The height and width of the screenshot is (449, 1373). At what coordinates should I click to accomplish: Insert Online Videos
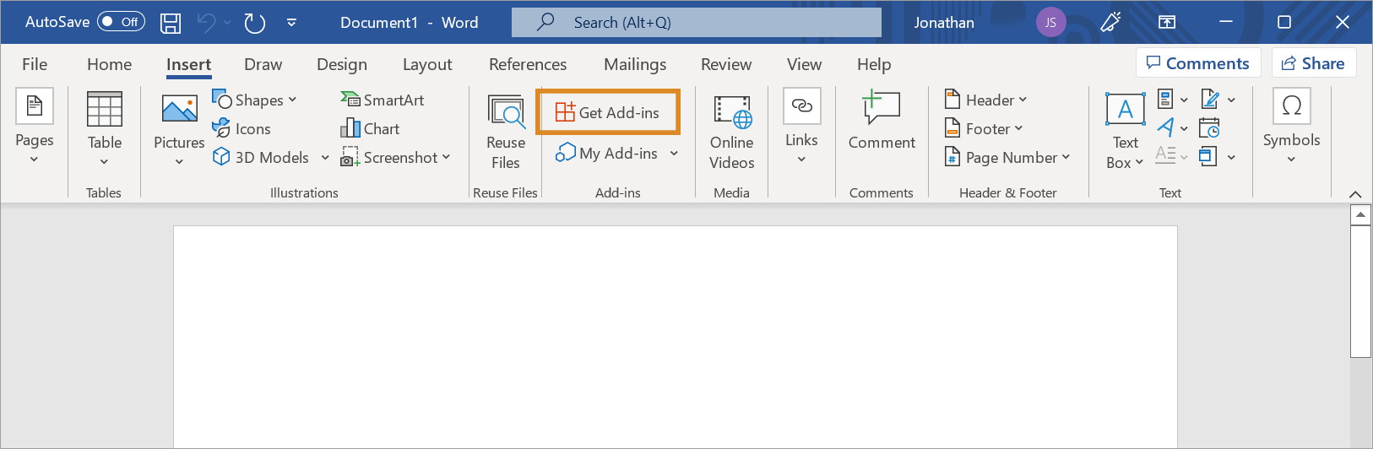click(731, 132)
